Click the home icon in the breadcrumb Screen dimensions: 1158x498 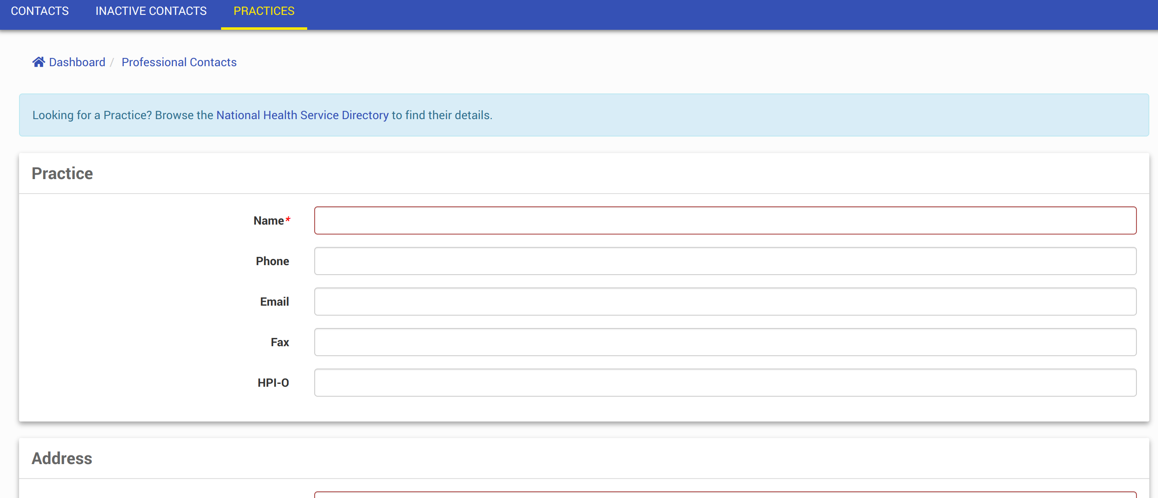[38, 62]
